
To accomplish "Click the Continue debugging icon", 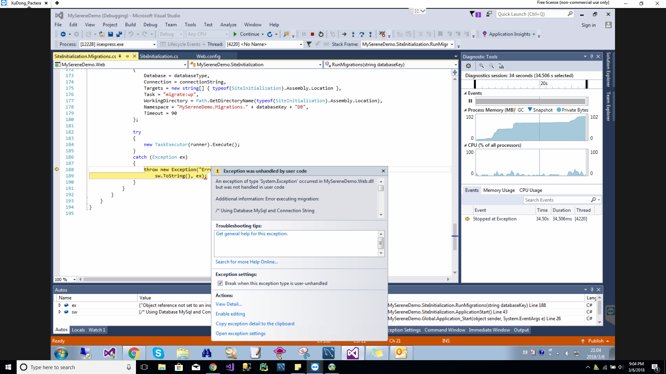I will coord(235,34).
